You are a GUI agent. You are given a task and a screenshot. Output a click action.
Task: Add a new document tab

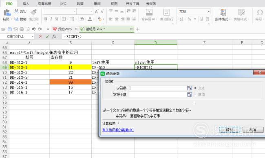(138, 29)
